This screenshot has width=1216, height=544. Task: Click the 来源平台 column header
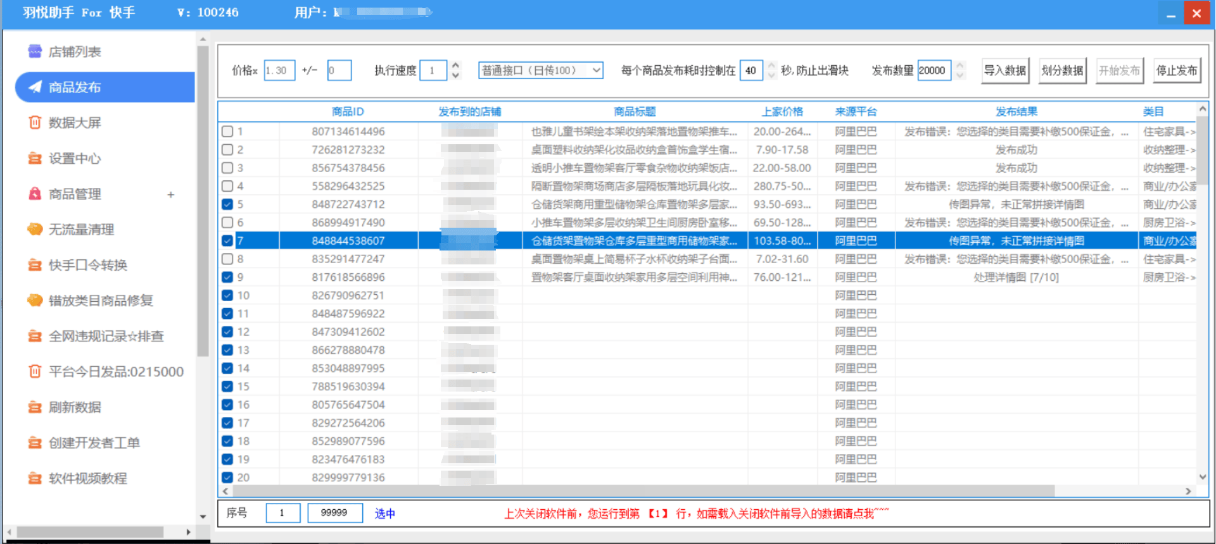(x=856, y=112)
